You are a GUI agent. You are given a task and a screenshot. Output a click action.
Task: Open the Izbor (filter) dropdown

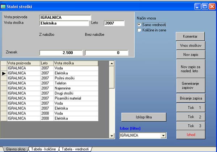pos(163,135)
